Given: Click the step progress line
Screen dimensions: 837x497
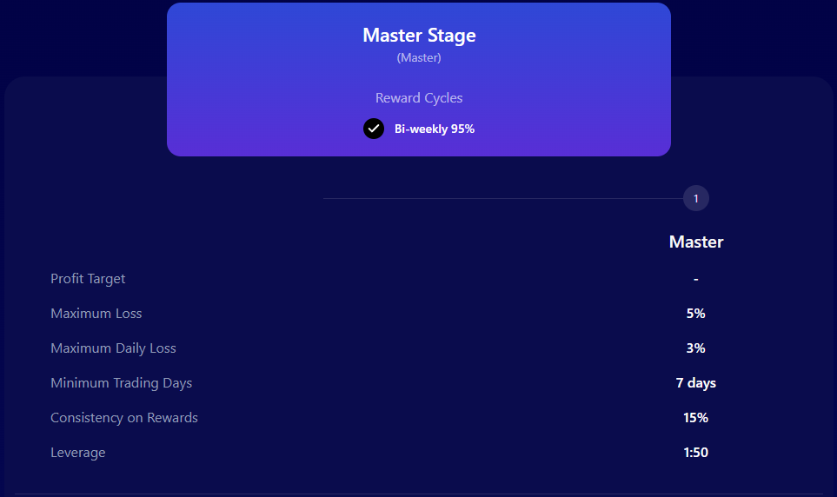Looking at the screenshot, I should pos(502,199).
